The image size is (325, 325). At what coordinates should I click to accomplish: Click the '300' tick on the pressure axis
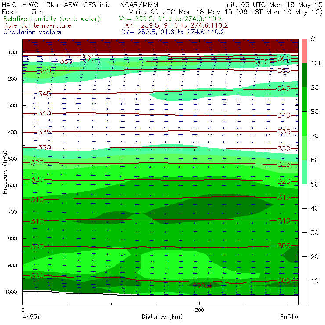12,105
